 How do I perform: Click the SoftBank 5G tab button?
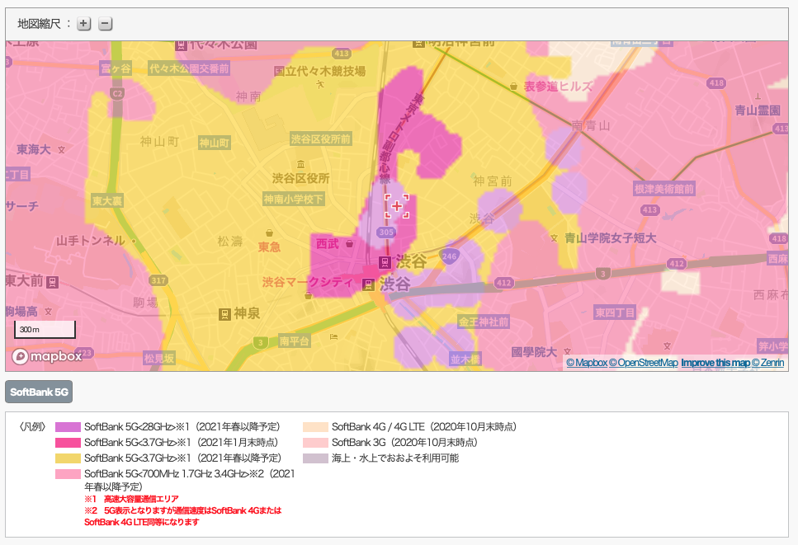[x=39, y=392]
